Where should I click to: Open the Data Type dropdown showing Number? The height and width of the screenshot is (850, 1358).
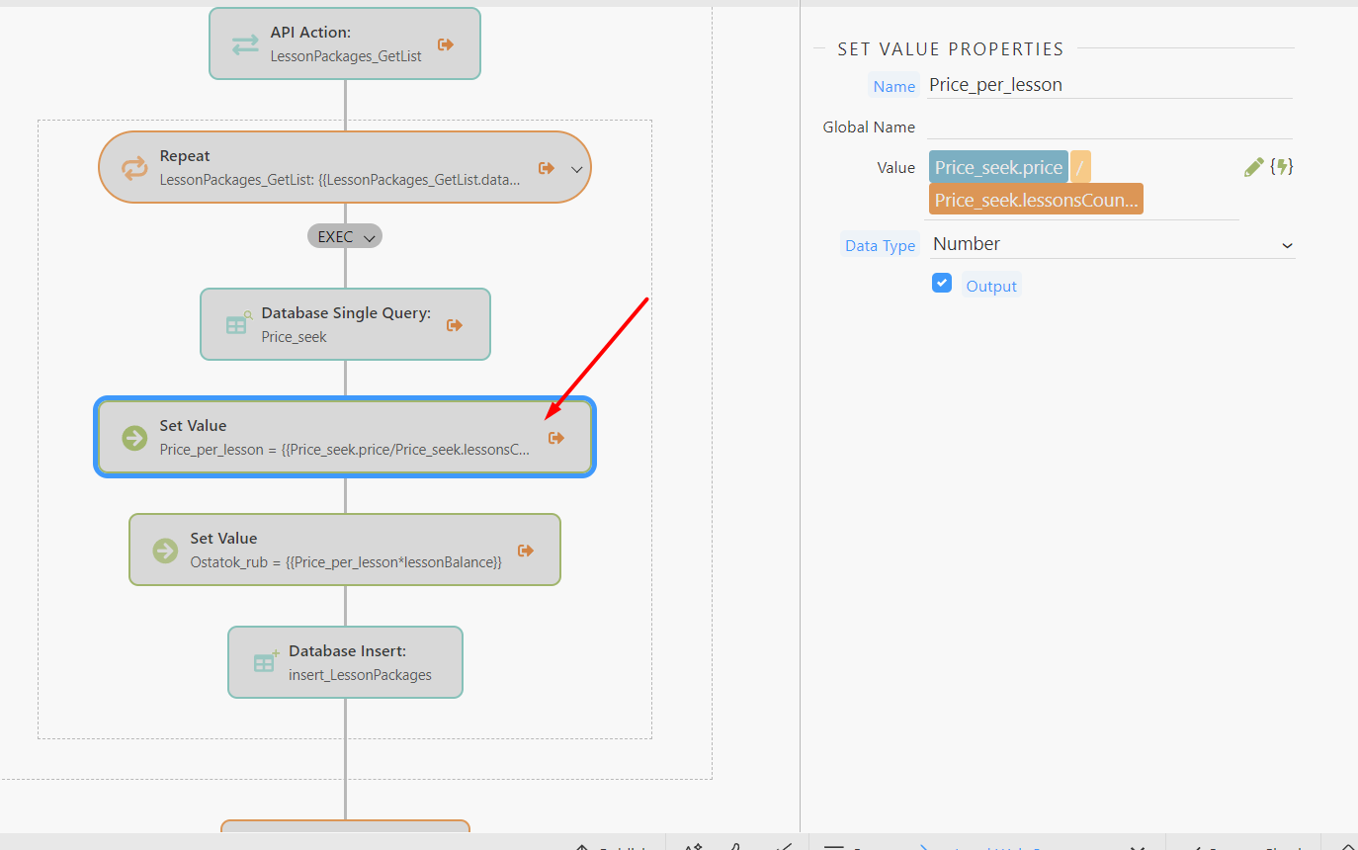point(1112,244)
